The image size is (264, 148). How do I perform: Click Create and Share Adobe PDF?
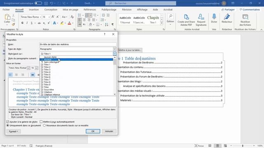click(186, 20)
